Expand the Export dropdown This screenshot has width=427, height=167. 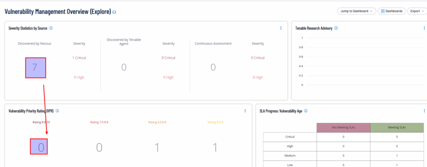(x=417, y=11)
